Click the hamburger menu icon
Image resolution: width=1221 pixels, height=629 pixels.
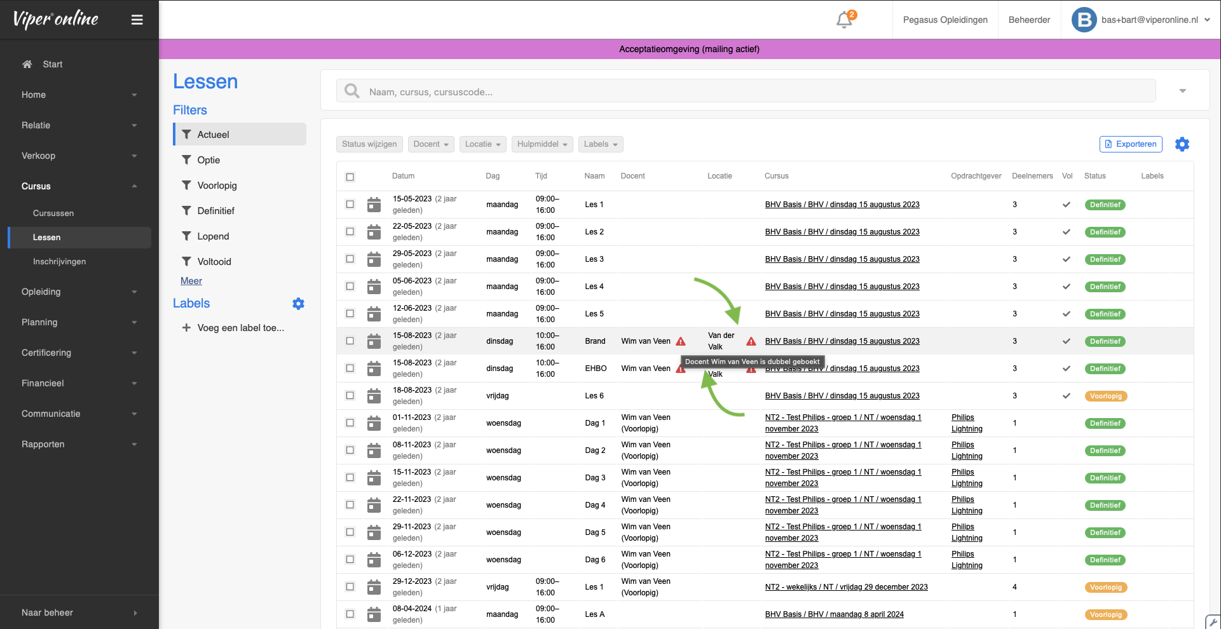[x=137, y=20]
